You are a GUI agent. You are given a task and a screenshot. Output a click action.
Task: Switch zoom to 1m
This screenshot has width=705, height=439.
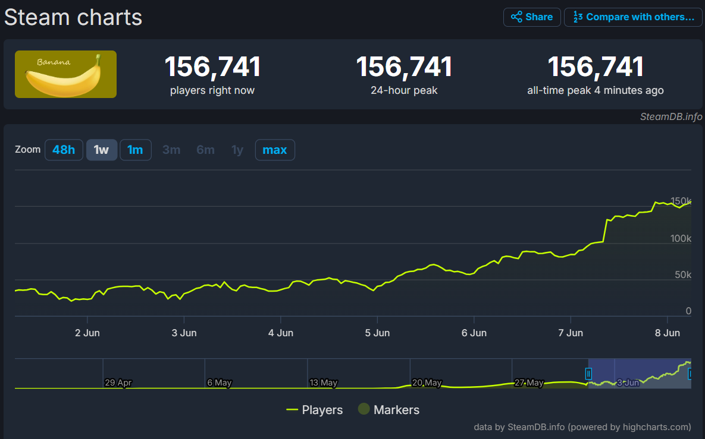tap(135, 150)
